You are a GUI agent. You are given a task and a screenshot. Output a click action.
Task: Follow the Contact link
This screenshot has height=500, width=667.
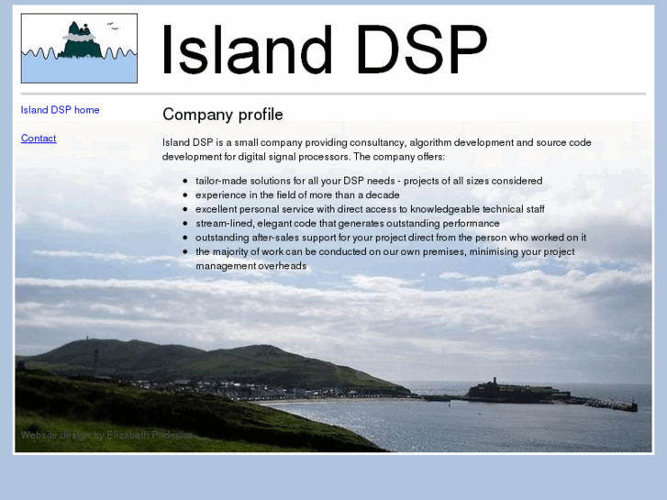[39, 139]
